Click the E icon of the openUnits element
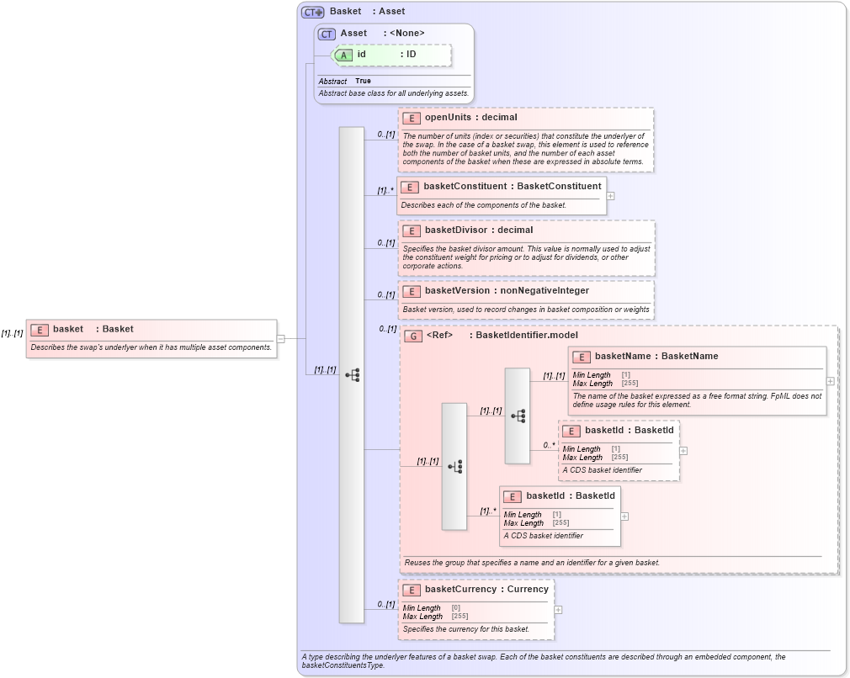This screenshot has width=850, height=678. click(412, 118)
